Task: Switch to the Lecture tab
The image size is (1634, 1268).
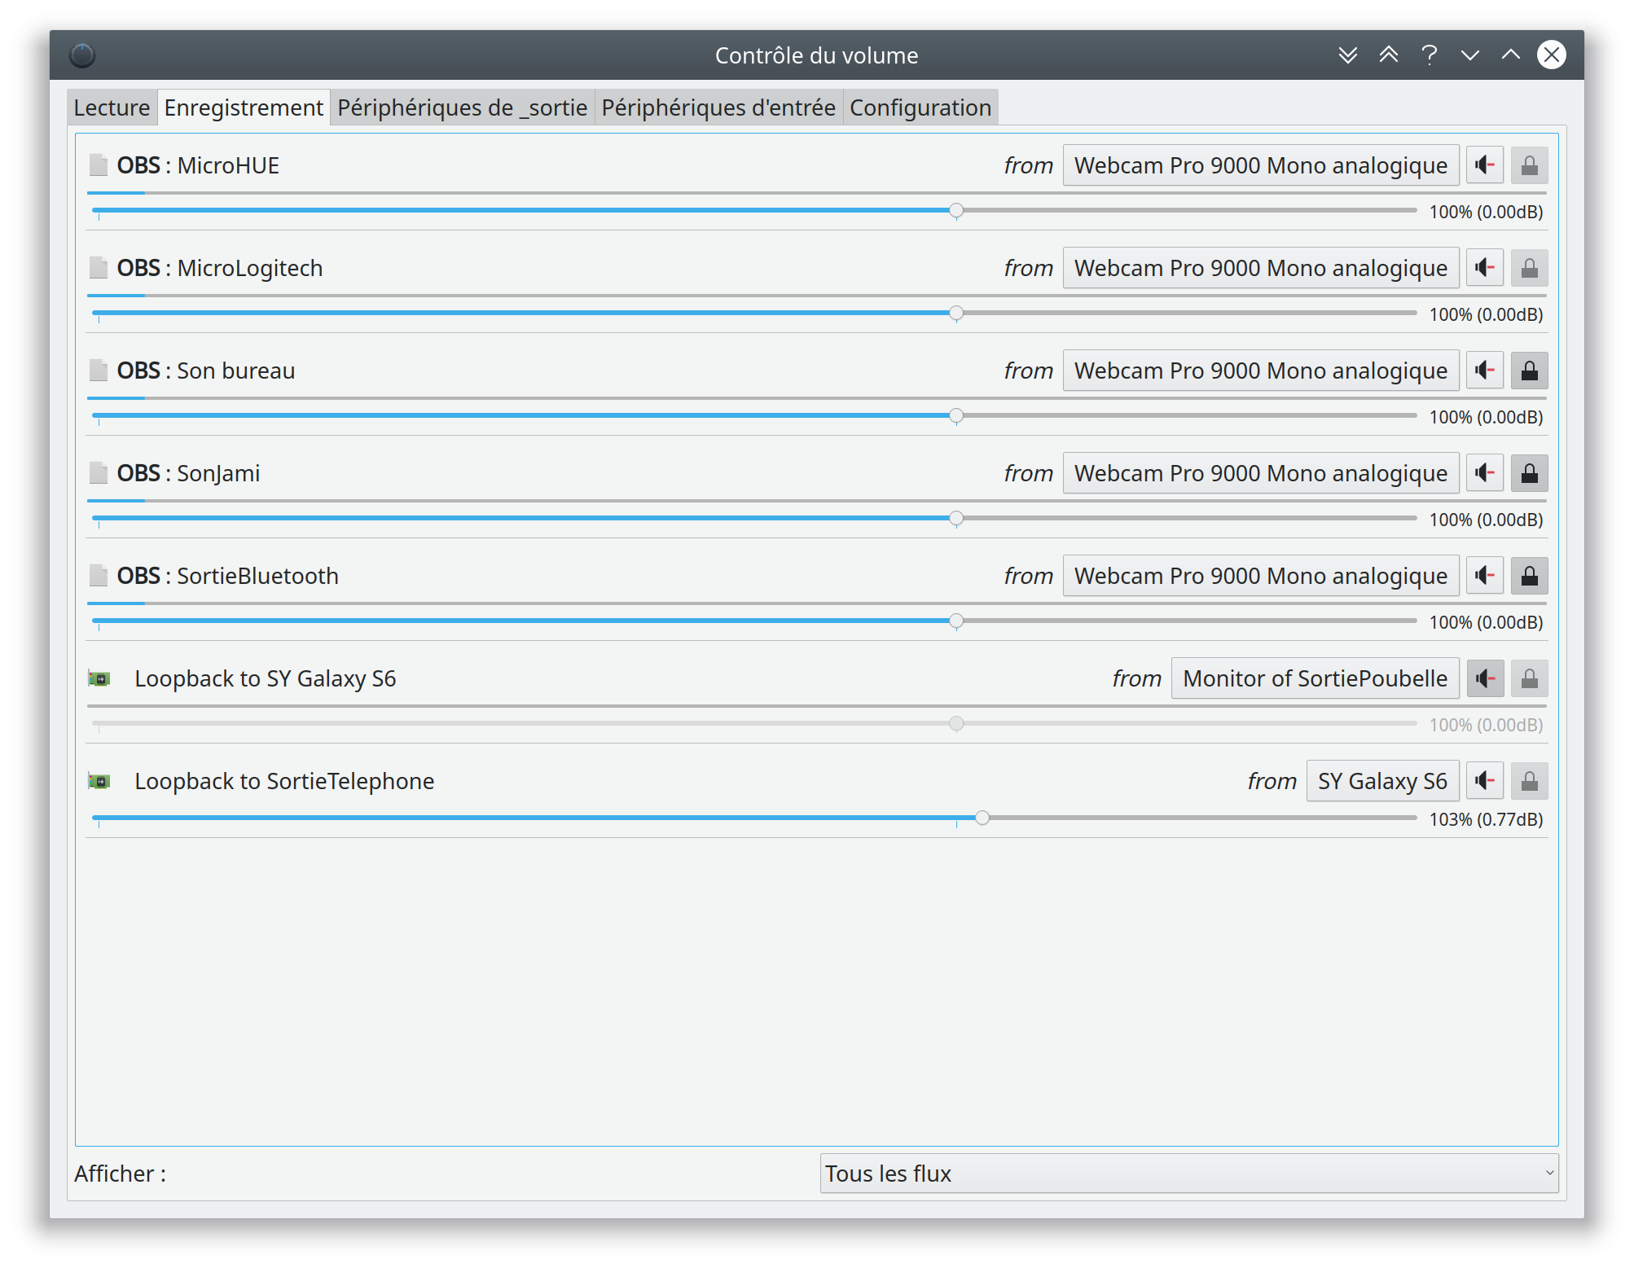Action: pyautogui.click(x=112, y=107)
